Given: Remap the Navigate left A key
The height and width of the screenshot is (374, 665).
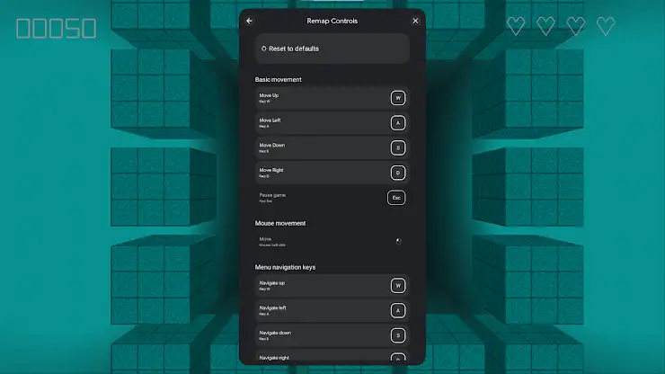Looking at the screenshot, I should (398, 310).
